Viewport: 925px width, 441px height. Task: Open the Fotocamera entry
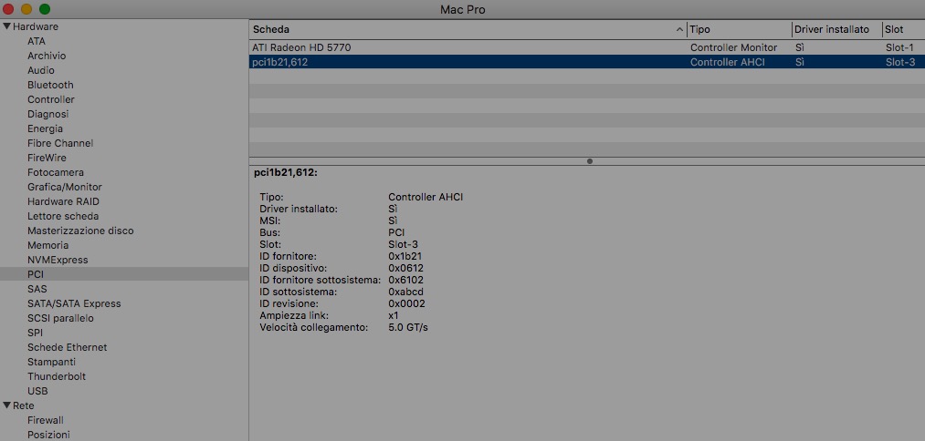pos(56,172)
